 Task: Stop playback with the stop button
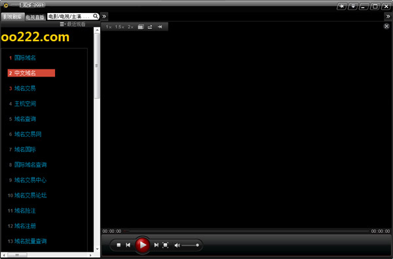[x=119, y=245]
